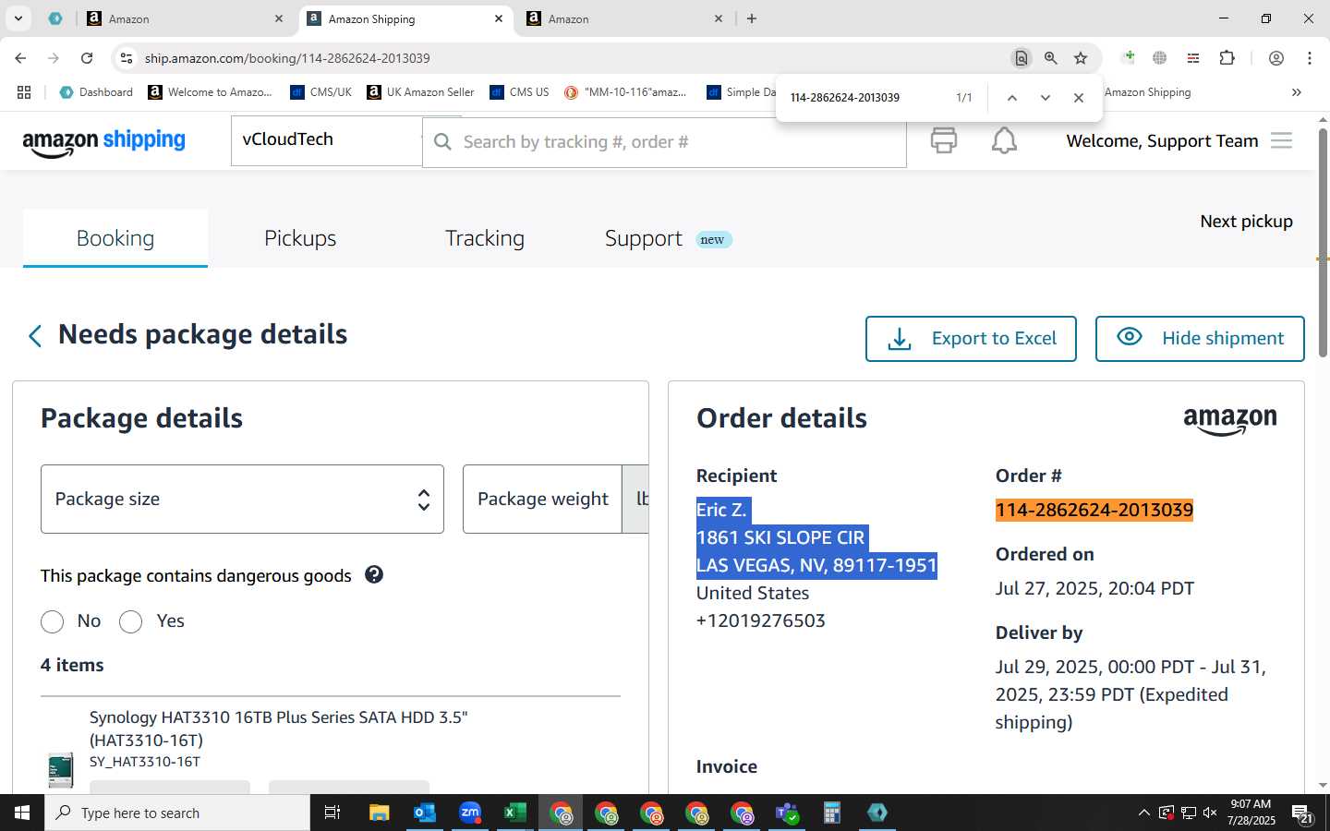Open File Explorer from the taskbar
The width and height of the screenshot is (1330, 831).
[380, 813]
